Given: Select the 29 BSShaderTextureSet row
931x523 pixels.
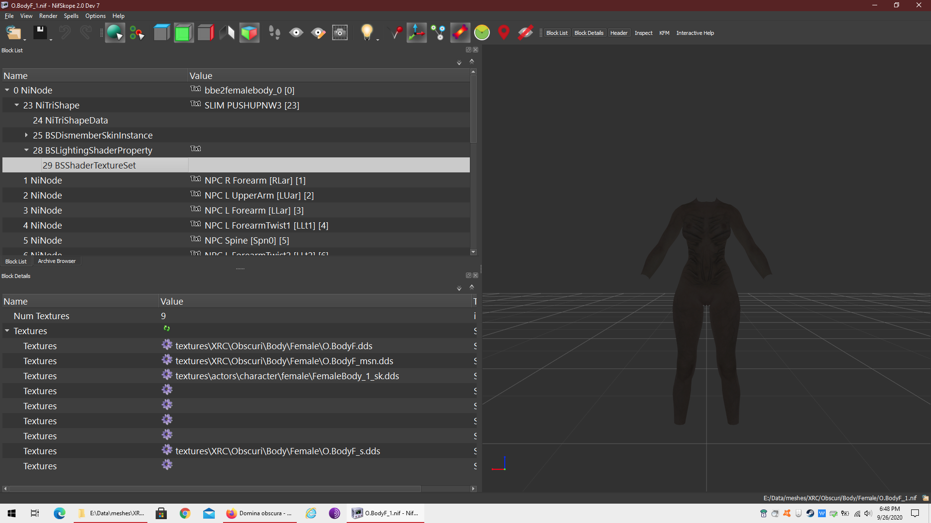Looking at the screenshot, I should pos(236,165).
